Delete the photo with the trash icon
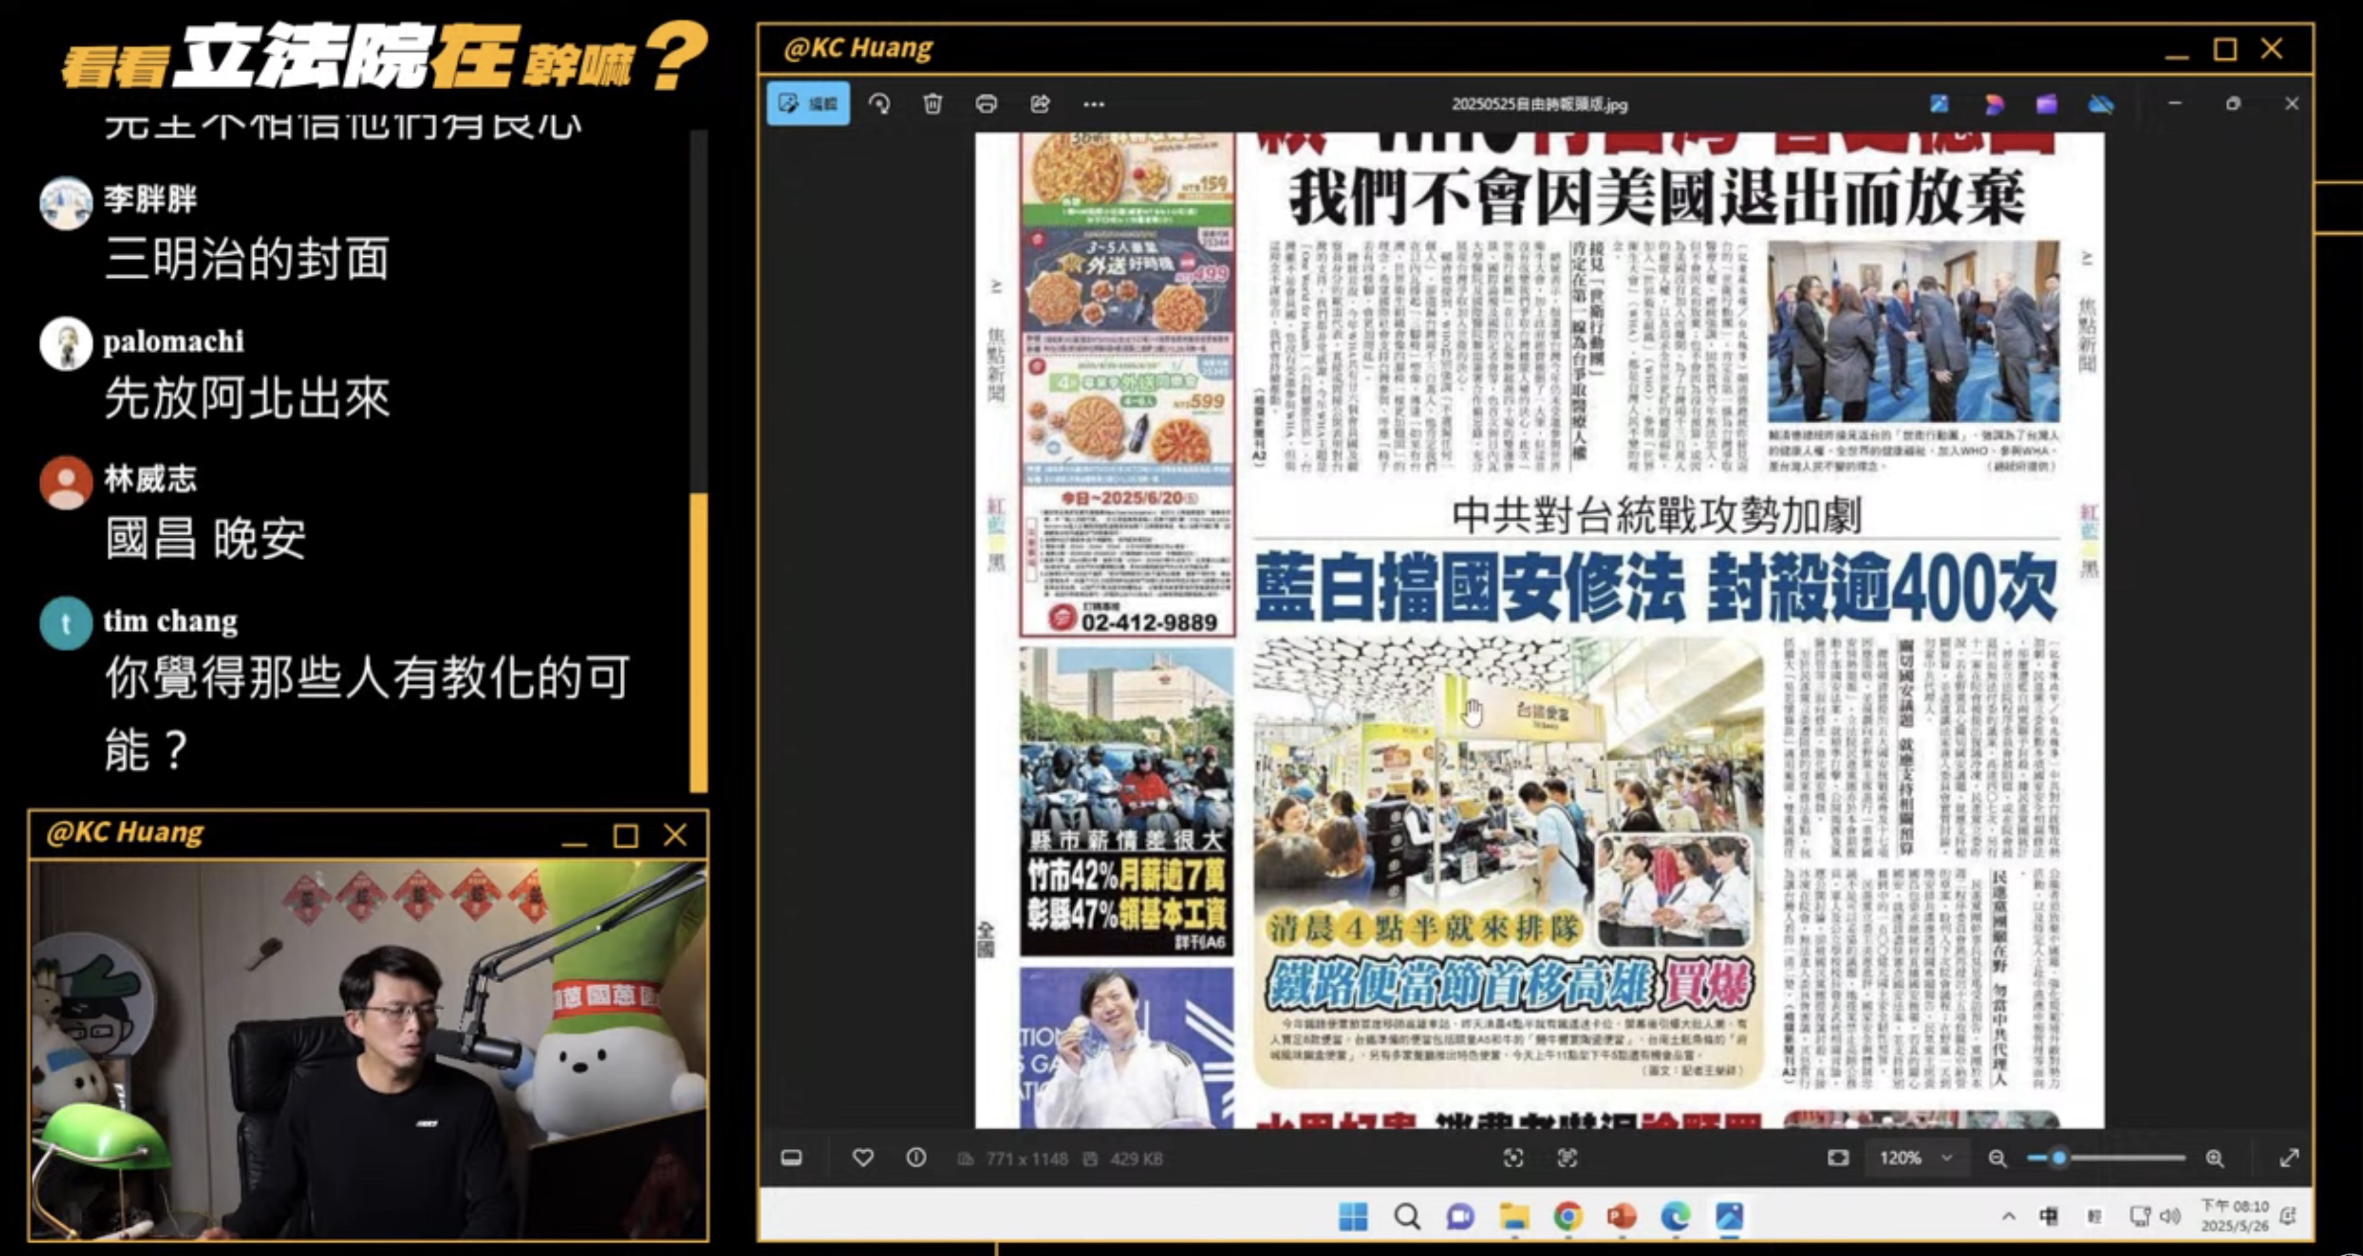The height and width of the screenshot is (1256, 2363). pos(933,104)
